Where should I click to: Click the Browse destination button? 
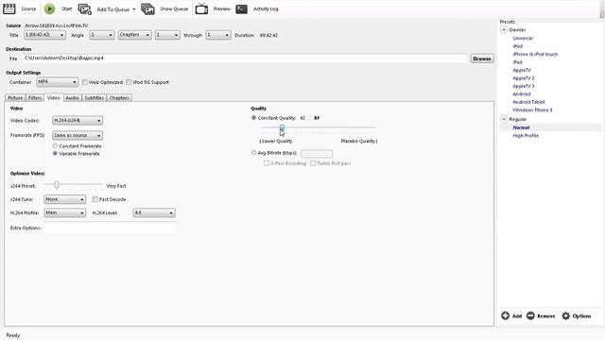pos(481,59)
